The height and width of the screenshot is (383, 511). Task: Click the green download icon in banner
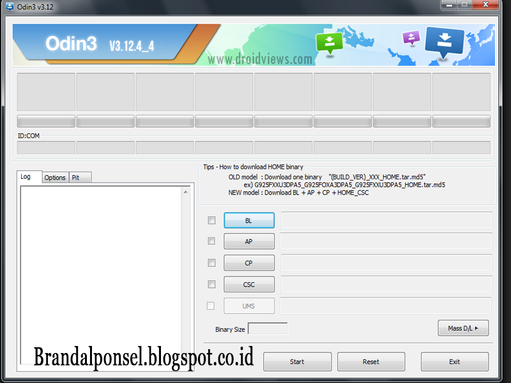[x=330, y=43]
